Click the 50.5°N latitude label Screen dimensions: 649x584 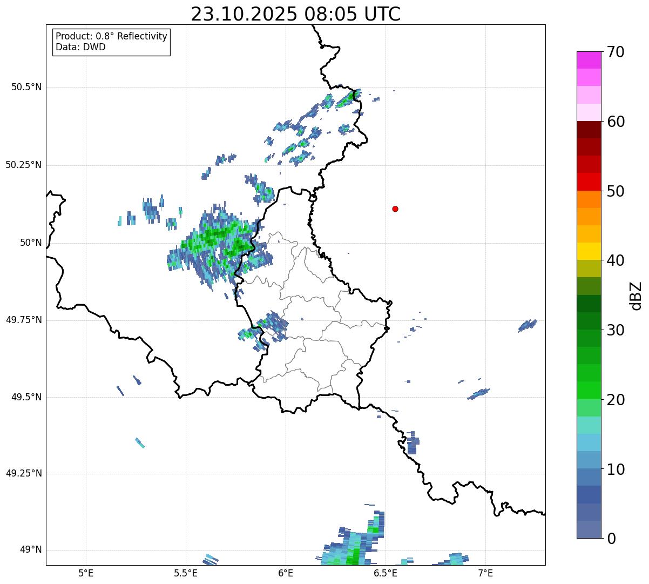26,87
